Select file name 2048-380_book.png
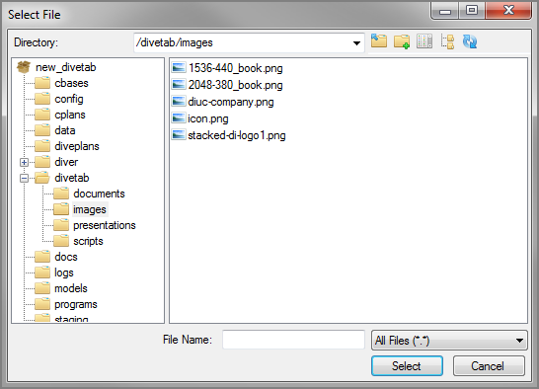This screenshot has height=389, width=539. [236, 85]
